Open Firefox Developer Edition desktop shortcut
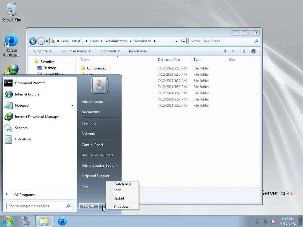 (11, 45)
